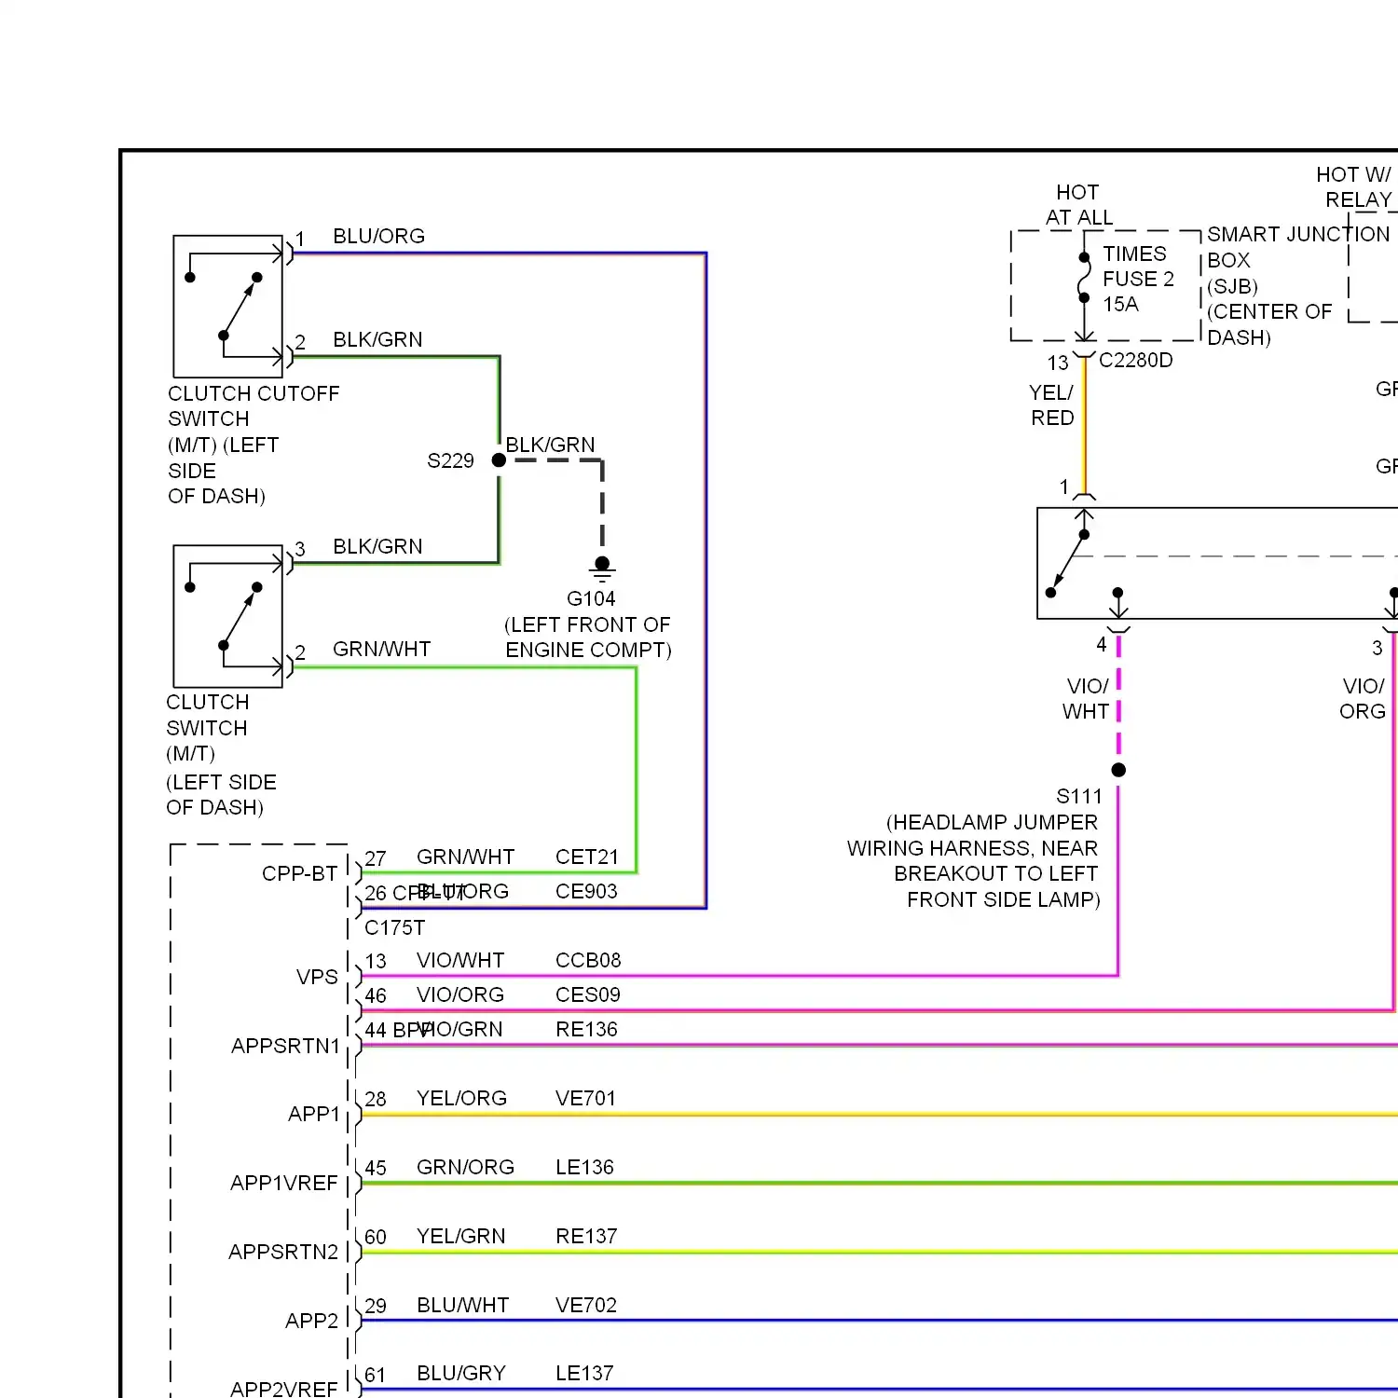Select the 'YEL/ORG' wire color label
The height and width of the screenshot is (1398, 1398).
(461, 1098)
